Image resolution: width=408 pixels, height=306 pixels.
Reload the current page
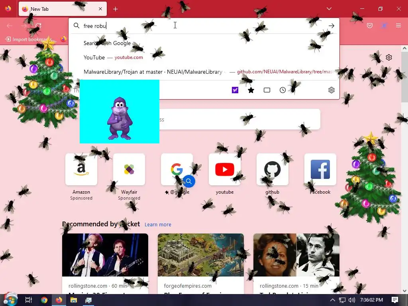pos(38,25)
